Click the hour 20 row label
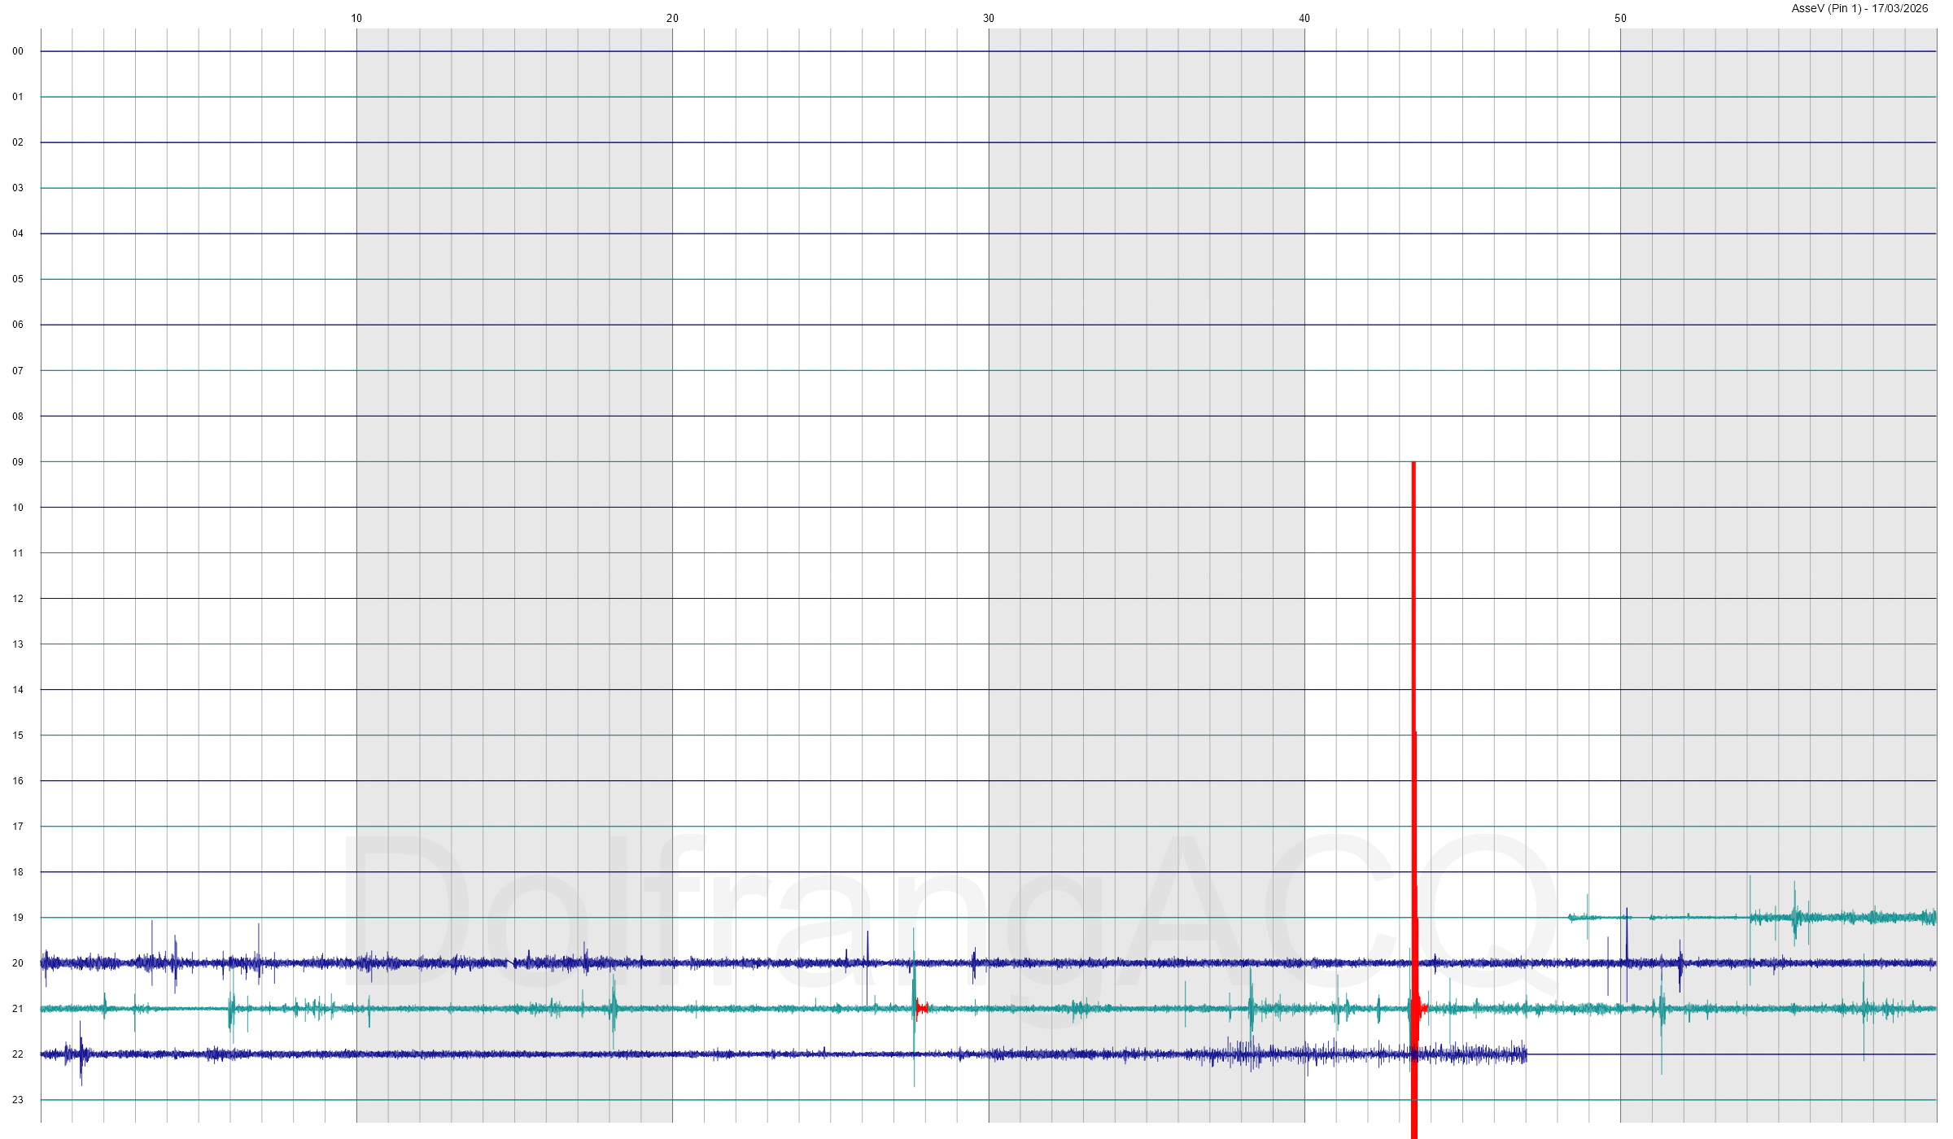The height and width of the screenshot is (1139, 1953). [x=18, y=963]
